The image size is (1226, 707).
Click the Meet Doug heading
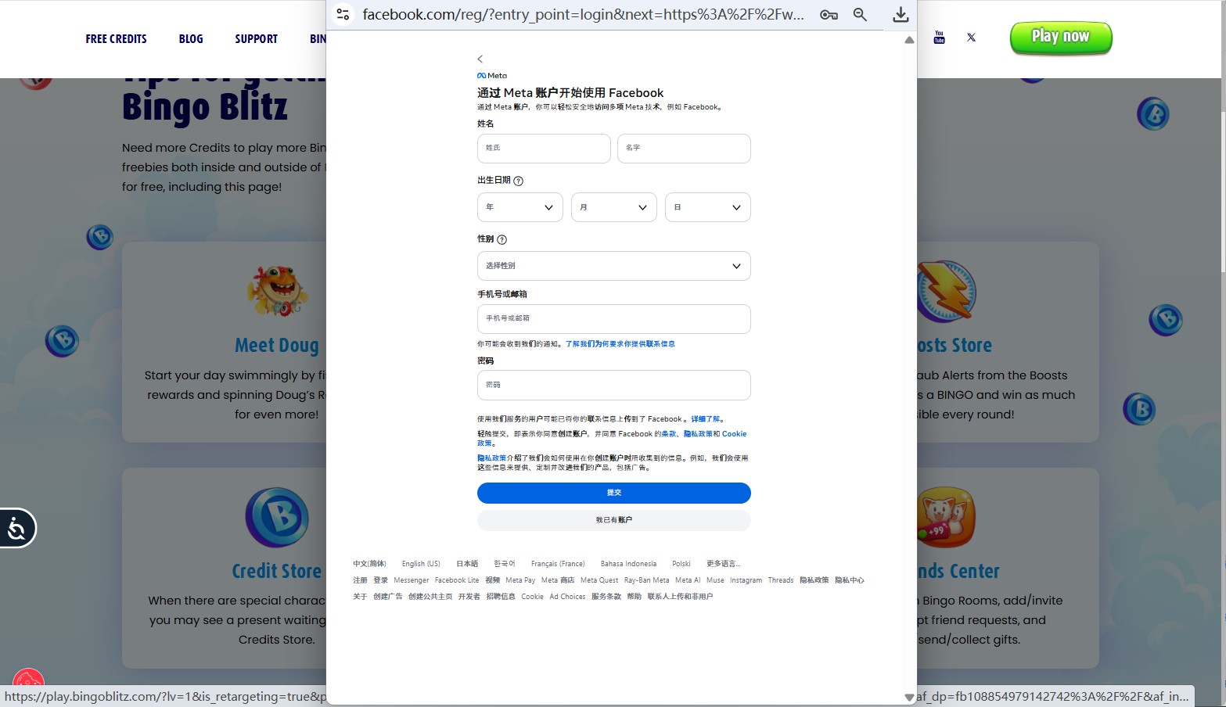277,346
